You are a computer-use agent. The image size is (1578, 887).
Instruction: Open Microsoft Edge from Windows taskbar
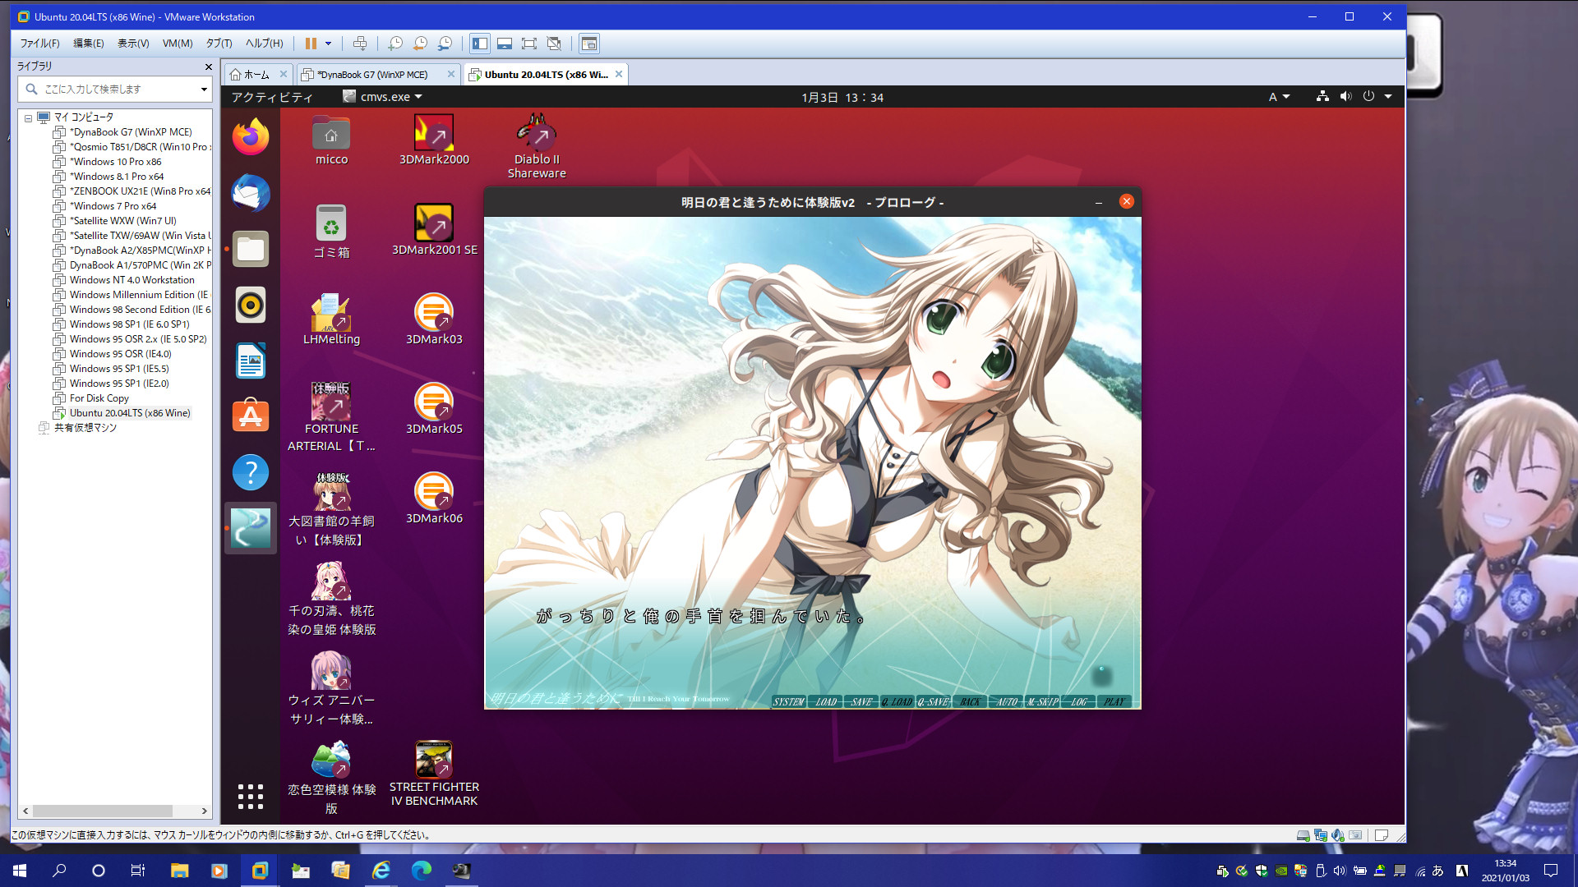click(421, 871)
